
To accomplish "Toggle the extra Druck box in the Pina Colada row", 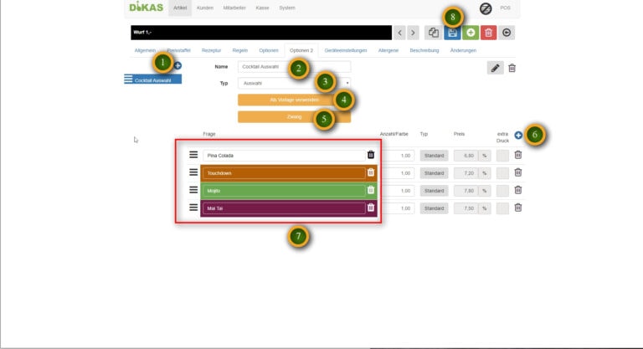I will 502,155.
